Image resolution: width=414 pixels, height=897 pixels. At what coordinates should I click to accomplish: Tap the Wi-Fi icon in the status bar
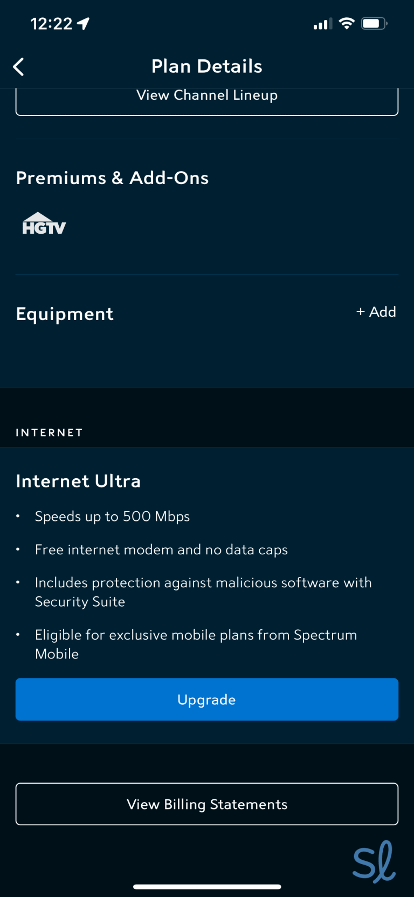click(x=346, y=23)
